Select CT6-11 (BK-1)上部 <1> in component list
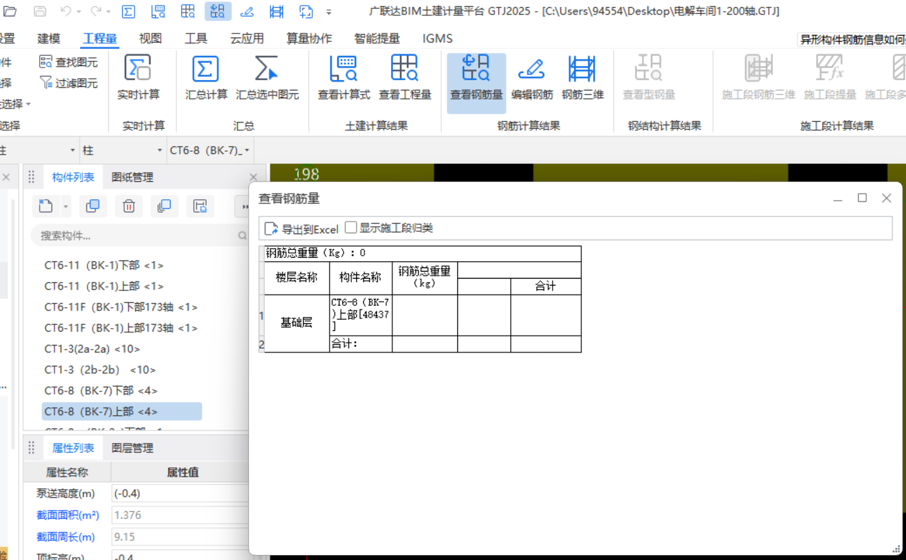Image resolution: width=906 pixels, height=560 pixels. pos(105,286)
